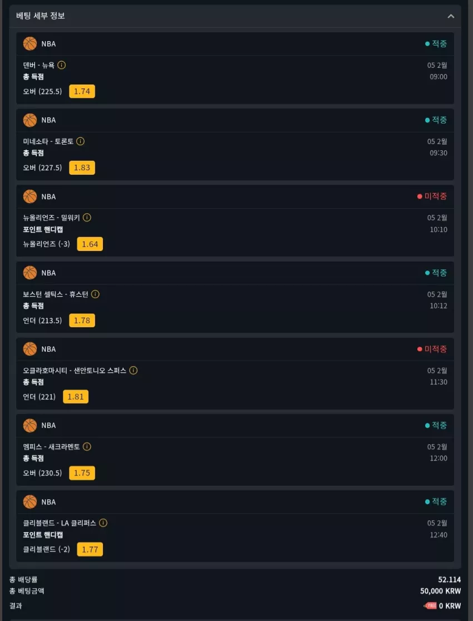Image resolution: width=473 pixels, height=621 pixels.
Task: Select the 1.64 odds badge for 뉴올리언즈 (-3)
Action: coord(90,244)
